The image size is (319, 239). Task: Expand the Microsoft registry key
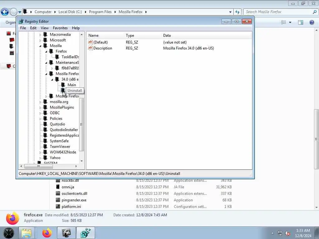coord(40,40)
